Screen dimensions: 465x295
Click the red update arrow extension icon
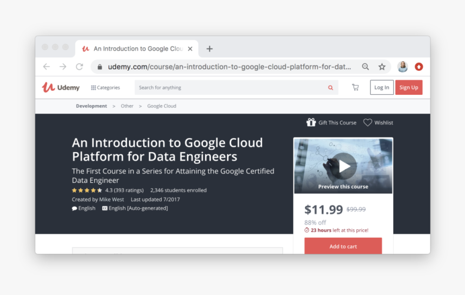click(x=418, y=66)
